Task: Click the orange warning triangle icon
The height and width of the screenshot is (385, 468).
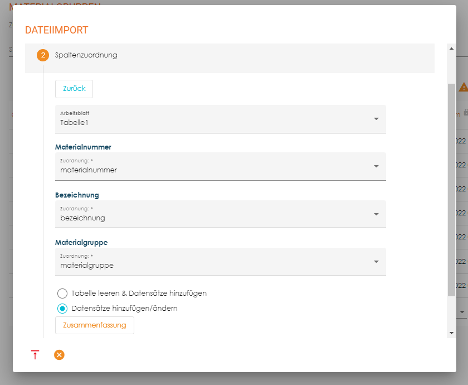Action: pyautogui.click(x=463, y=87)
